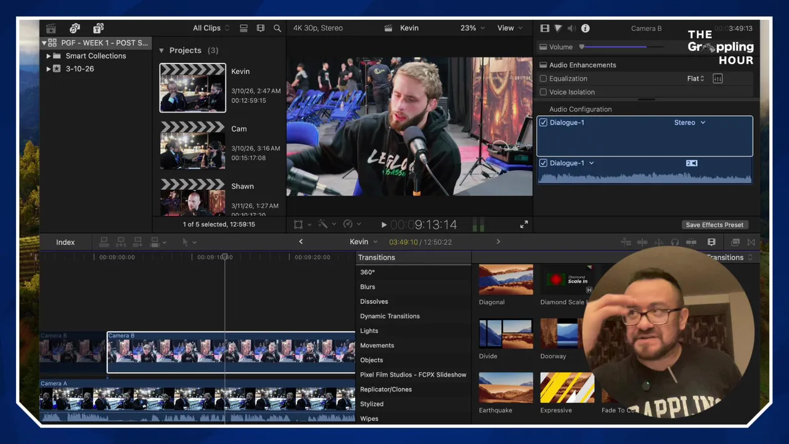Open the enhancements magic wand menu

[322, 224]
